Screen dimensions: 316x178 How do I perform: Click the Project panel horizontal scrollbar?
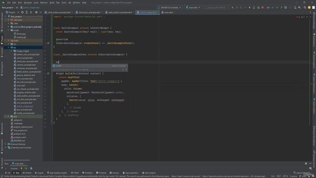(17, 160)
